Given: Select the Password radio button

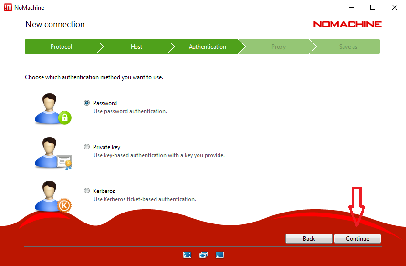Looking at the screenshot, I should [x=87, y=103].
